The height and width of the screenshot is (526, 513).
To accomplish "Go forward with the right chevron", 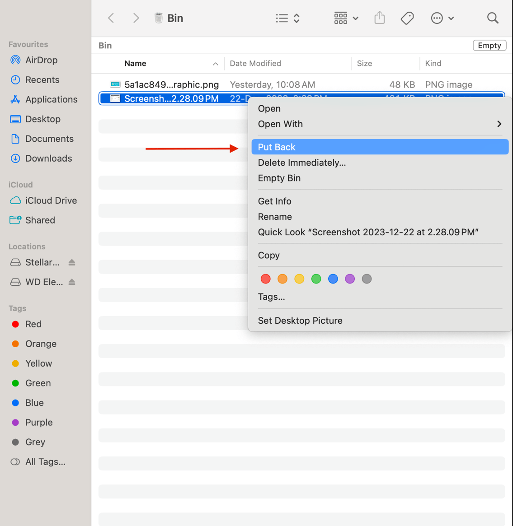I will (136, 18).
